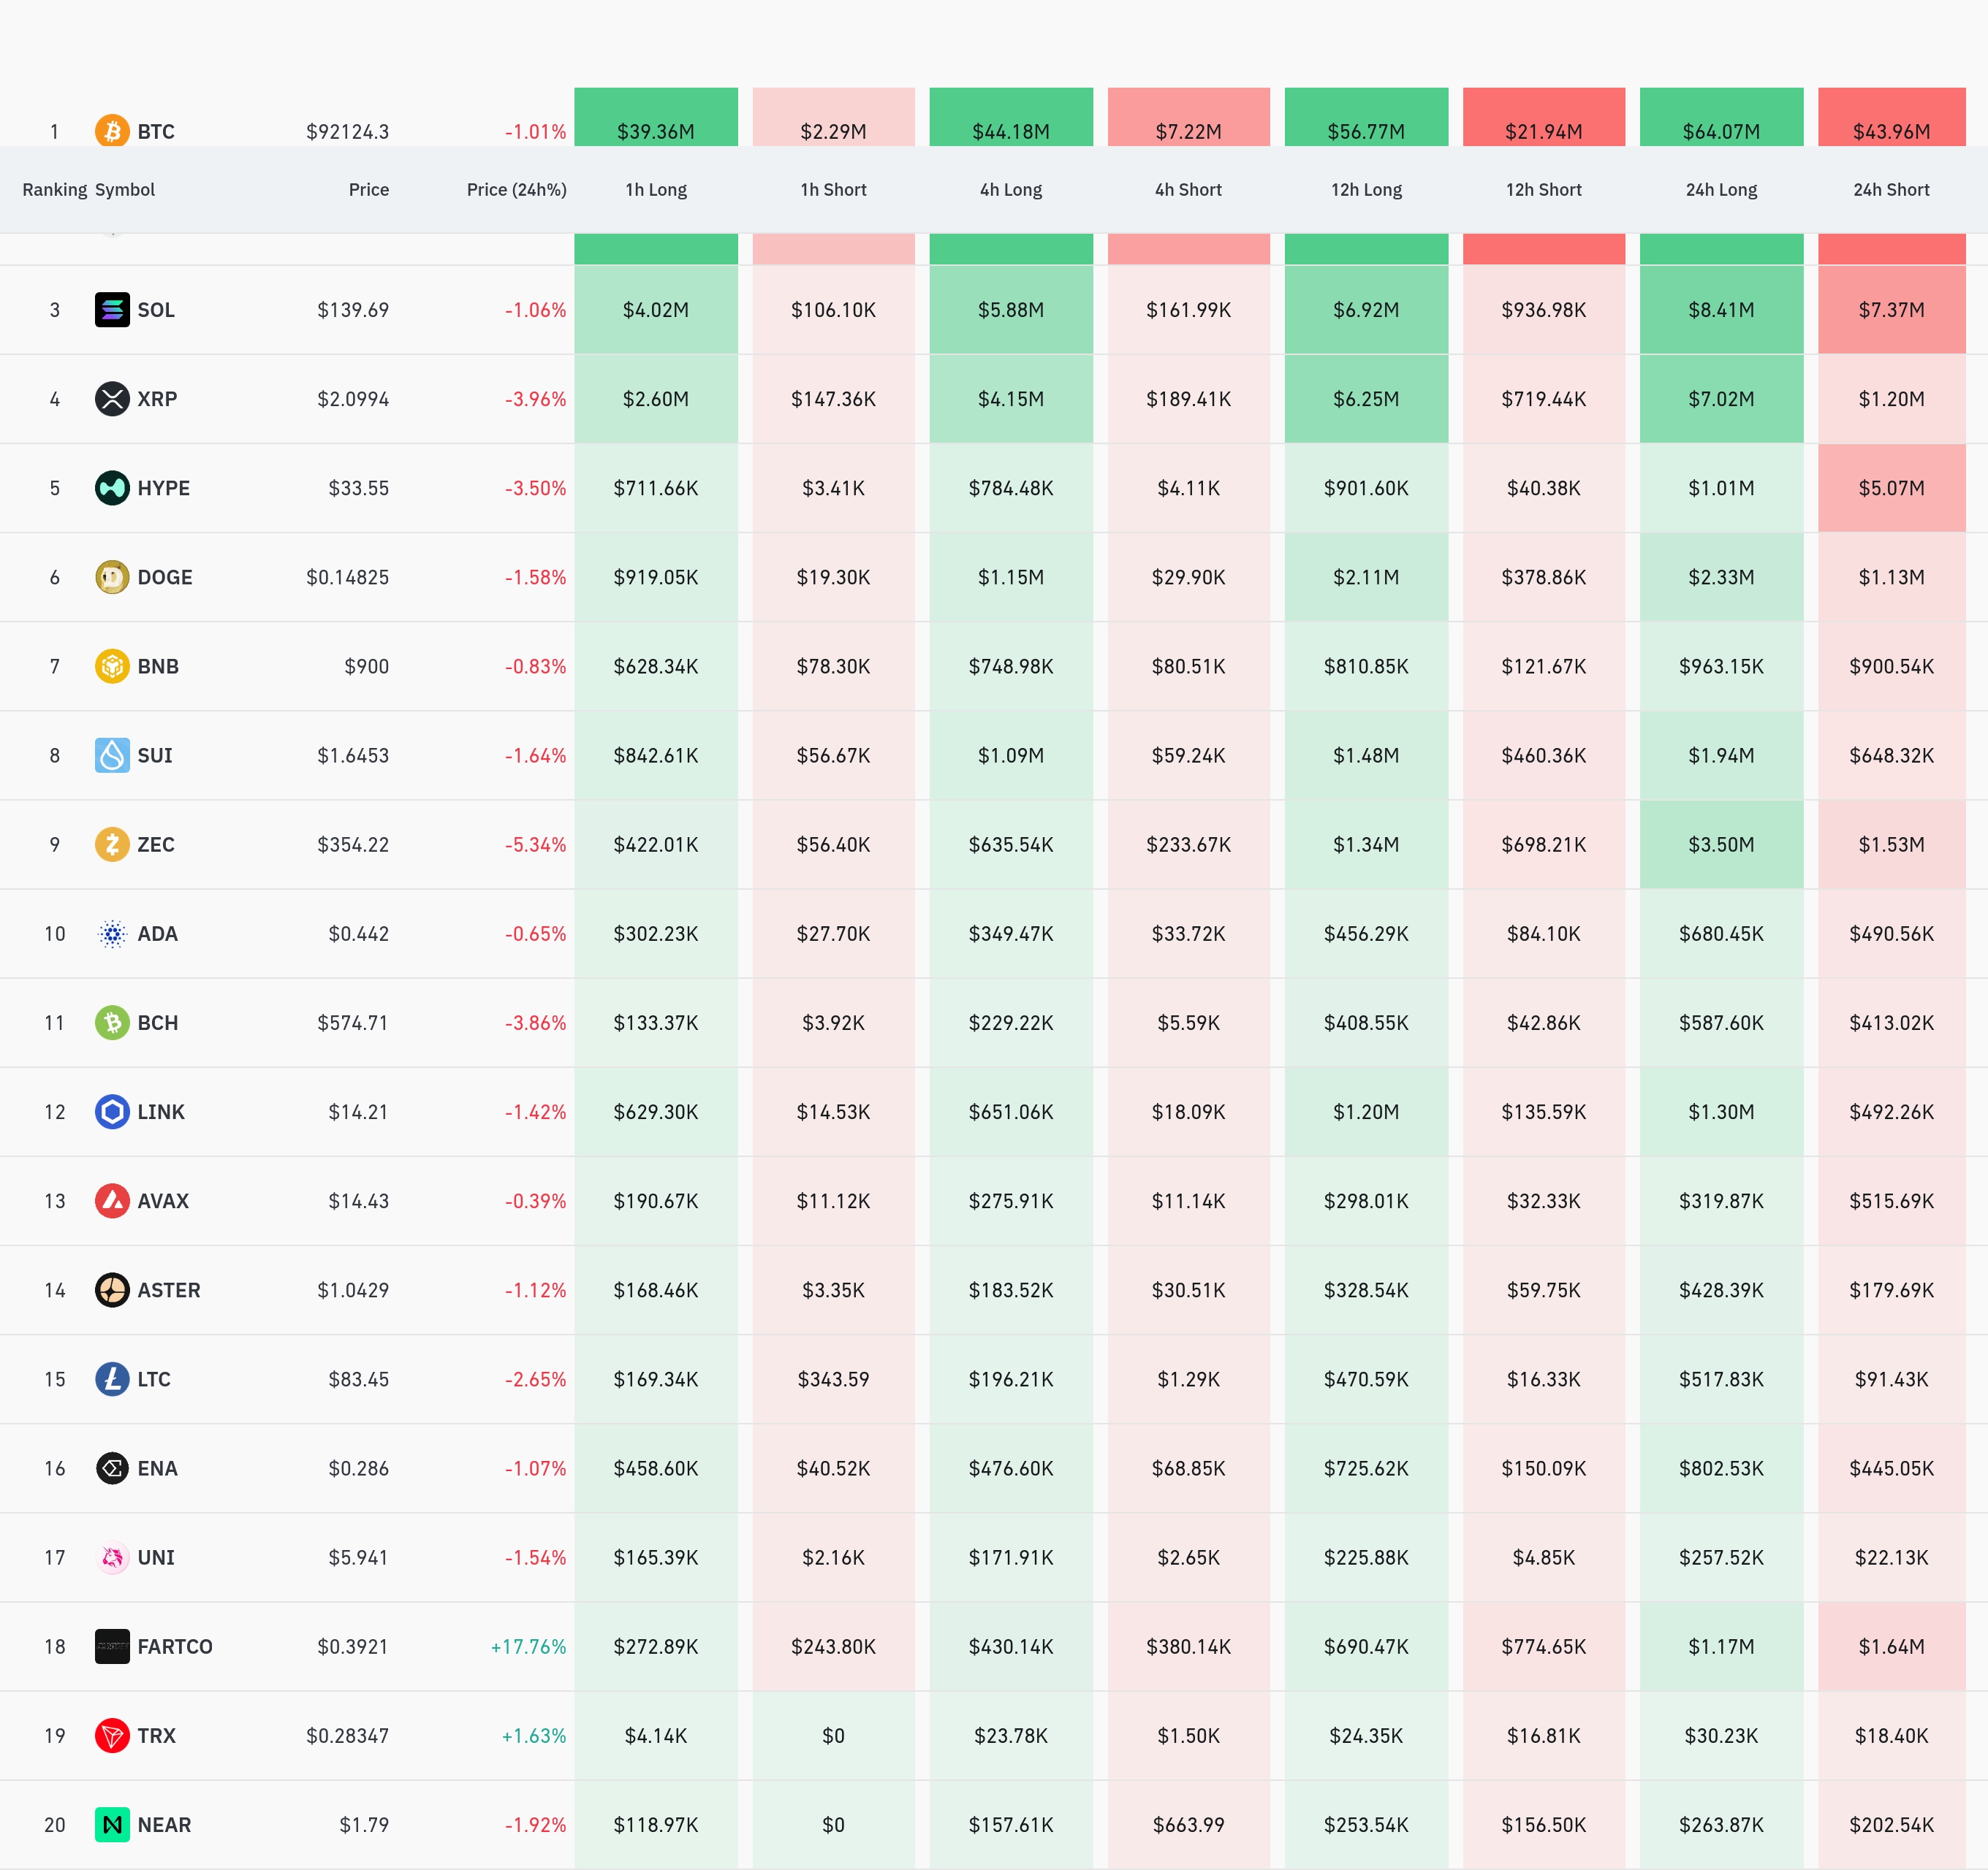Click the DOGE coin icon
Screen dimensions: 1988x1870
coord(112,576)
